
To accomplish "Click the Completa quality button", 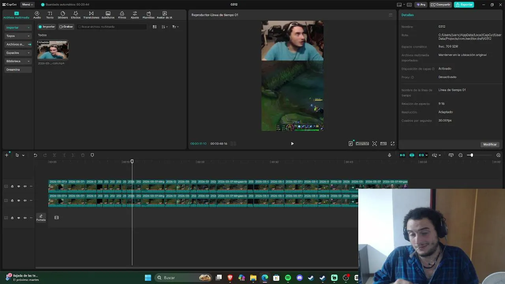I will click(x=362, y=144).
